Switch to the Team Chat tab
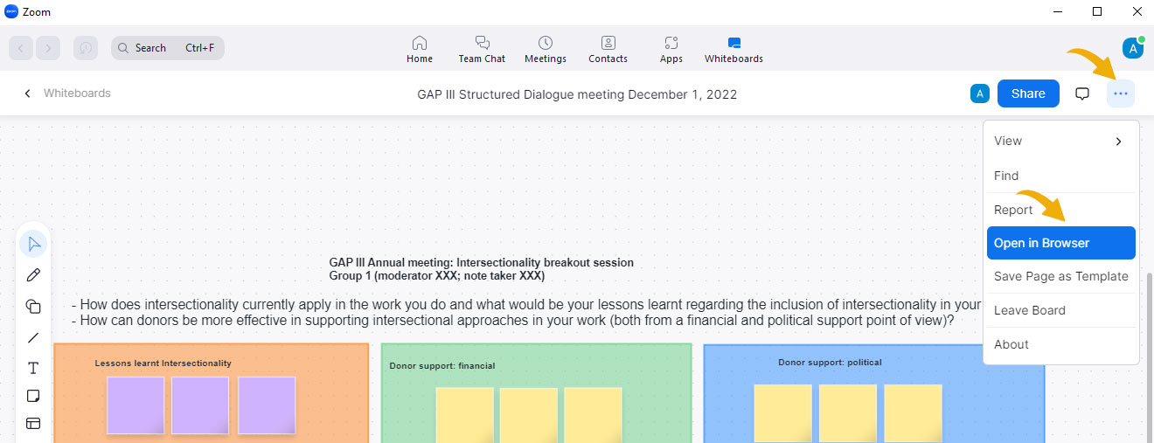 pos(482,49)
